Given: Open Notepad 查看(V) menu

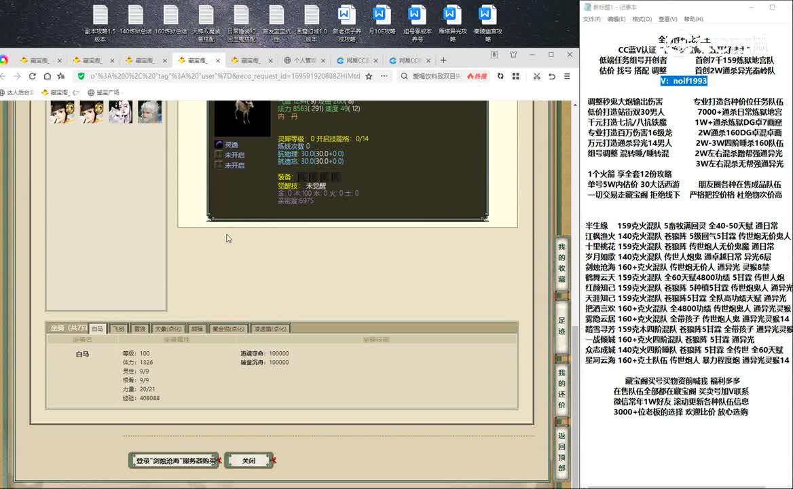Looking at the screenshot, I should click(x=667, y=19).
